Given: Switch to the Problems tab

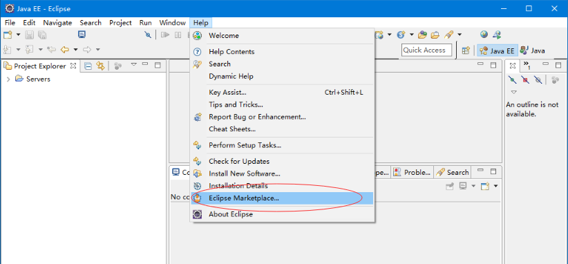Looking at the screenshot, I should tap(413, 172).
